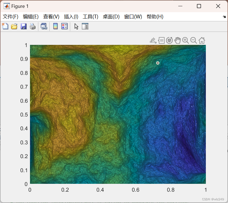
Task: Open a file with the folder icon
Action: point(14,26)
